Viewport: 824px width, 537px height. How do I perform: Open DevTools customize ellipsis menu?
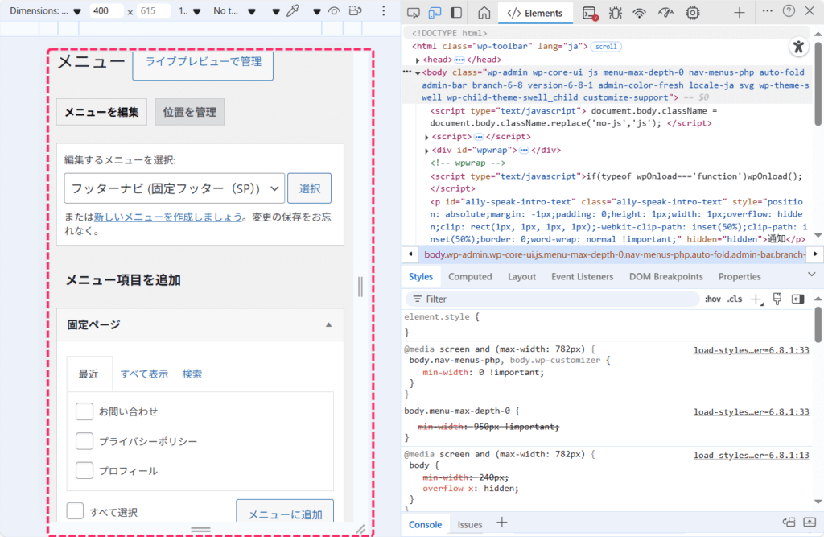pos(767,11)
